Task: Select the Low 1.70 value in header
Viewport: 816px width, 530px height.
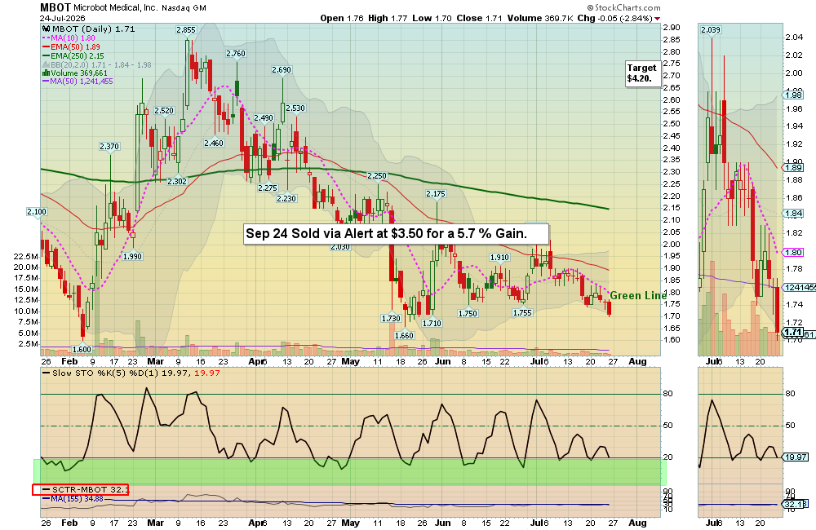Action: pyautogui.click(x=432, y=18)
